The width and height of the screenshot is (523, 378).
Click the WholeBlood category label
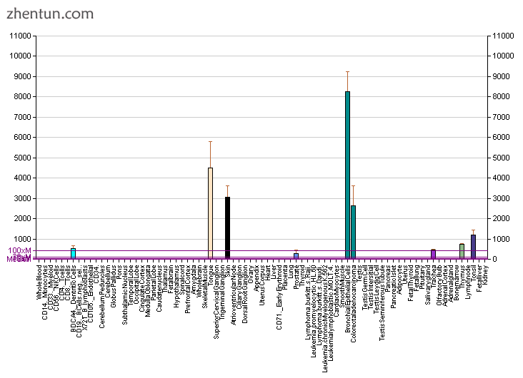(x=39, y=282)
